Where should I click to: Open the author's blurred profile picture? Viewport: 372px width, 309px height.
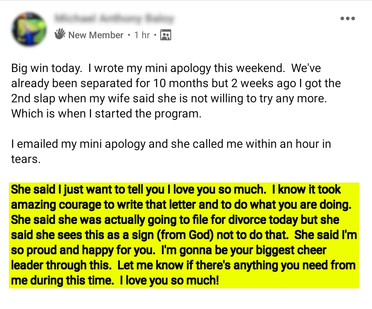[x=29, y=29]
